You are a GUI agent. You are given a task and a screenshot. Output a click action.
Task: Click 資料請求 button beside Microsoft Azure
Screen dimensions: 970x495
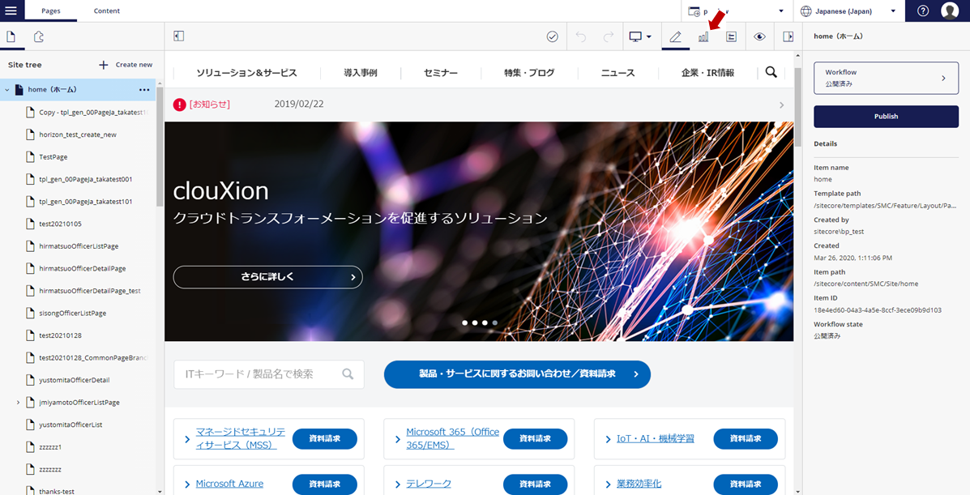pos(325,484)
